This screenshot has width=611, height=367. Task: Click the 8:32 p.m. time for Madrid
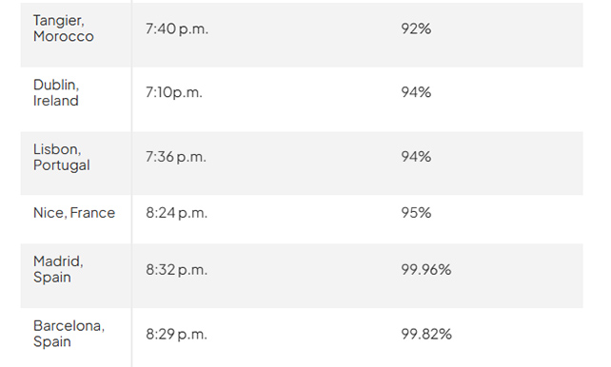pyautogui.click(x=176, y=270)
